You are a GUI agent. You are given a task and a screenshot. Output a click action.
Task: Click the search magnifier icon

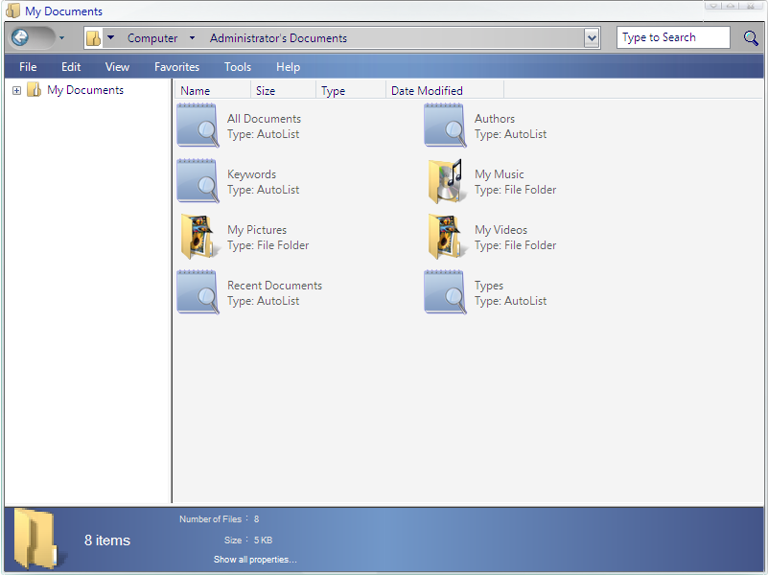[x=751, y=38]
